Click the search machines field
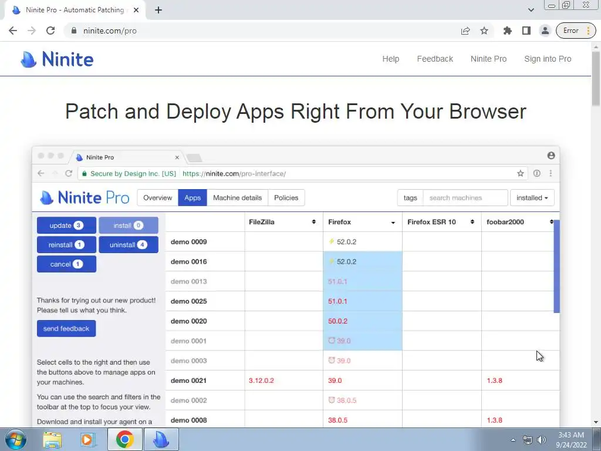The width and height of the screenshot is (601, 451). coord(465,197)
